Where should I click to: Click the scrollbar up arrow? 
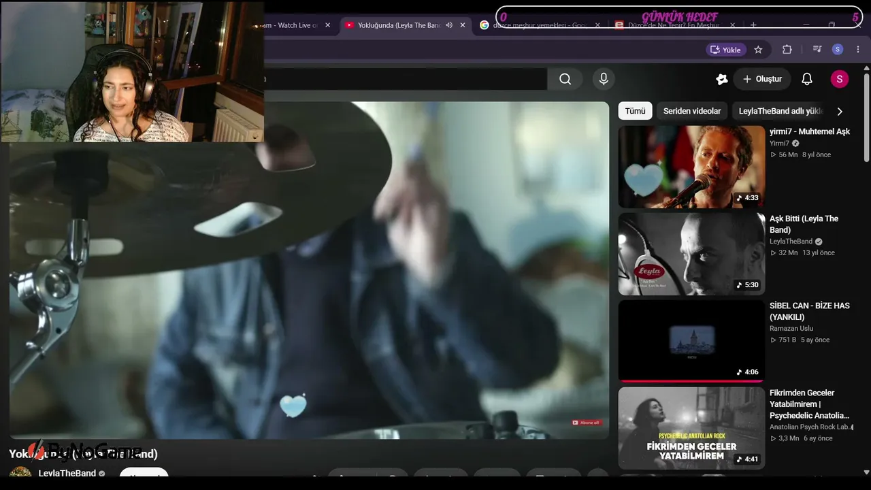tap(866, 67)
